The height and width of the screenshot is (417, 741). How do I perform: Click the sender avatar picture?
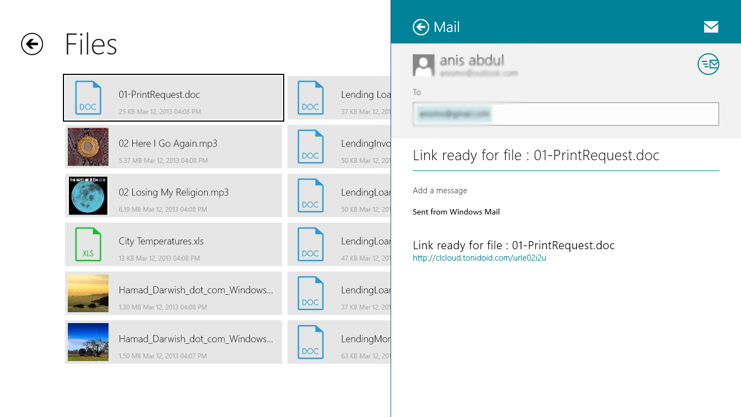point(424,65)
